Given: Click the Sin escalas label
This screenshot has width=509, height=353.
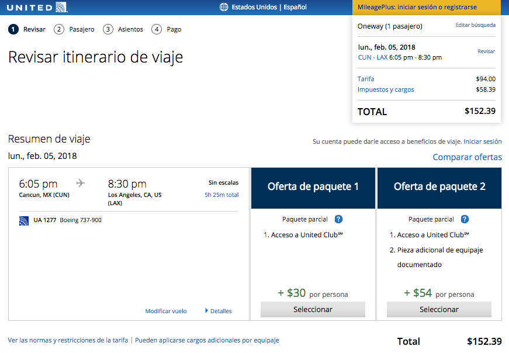Looking at the screenshot, I should pos(224,183).
